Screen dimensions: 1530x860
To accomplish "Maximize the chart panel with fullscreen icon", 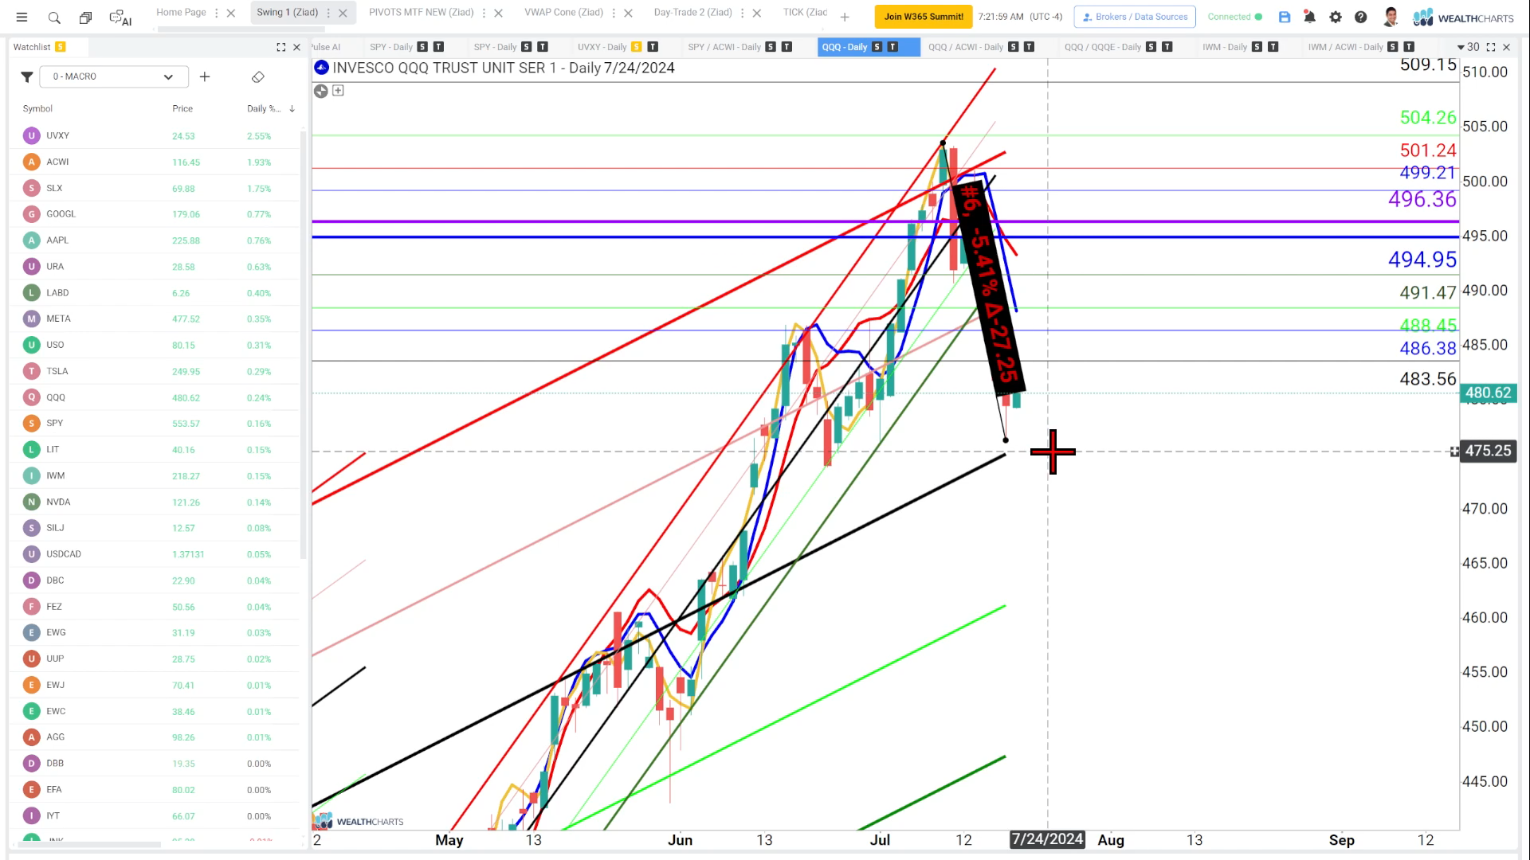I will click(x=1491, y=47).
